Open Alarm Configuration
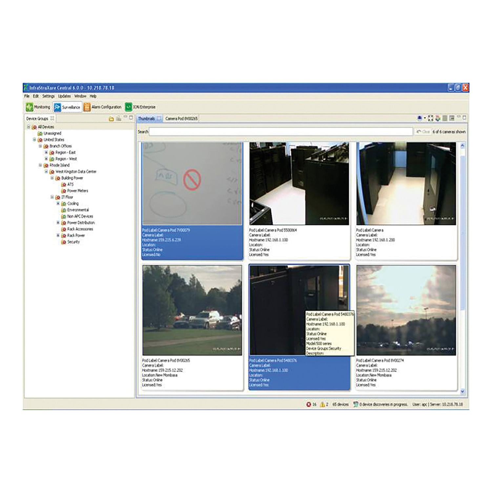 click(102, 107)
